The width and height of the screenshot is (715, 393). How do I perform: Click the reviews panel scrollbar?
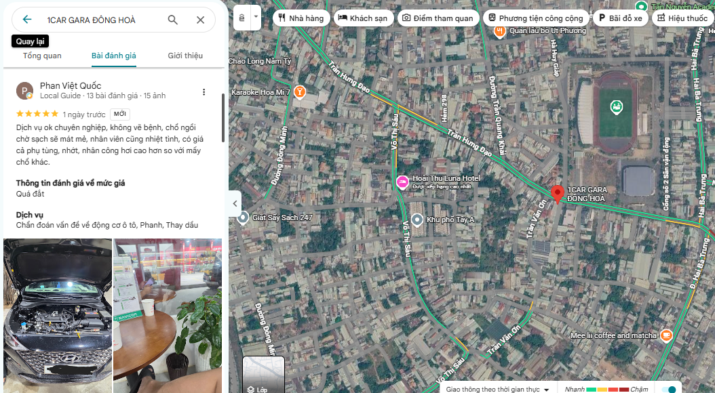click(x=223, y=118)
